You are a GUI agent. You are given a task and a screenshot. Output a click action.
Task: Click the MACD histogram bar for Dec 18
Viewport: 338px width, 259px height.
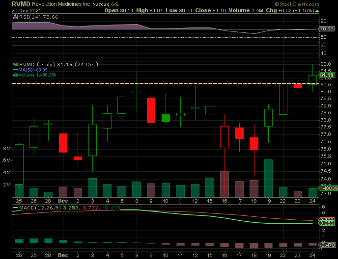coord(253,246)
